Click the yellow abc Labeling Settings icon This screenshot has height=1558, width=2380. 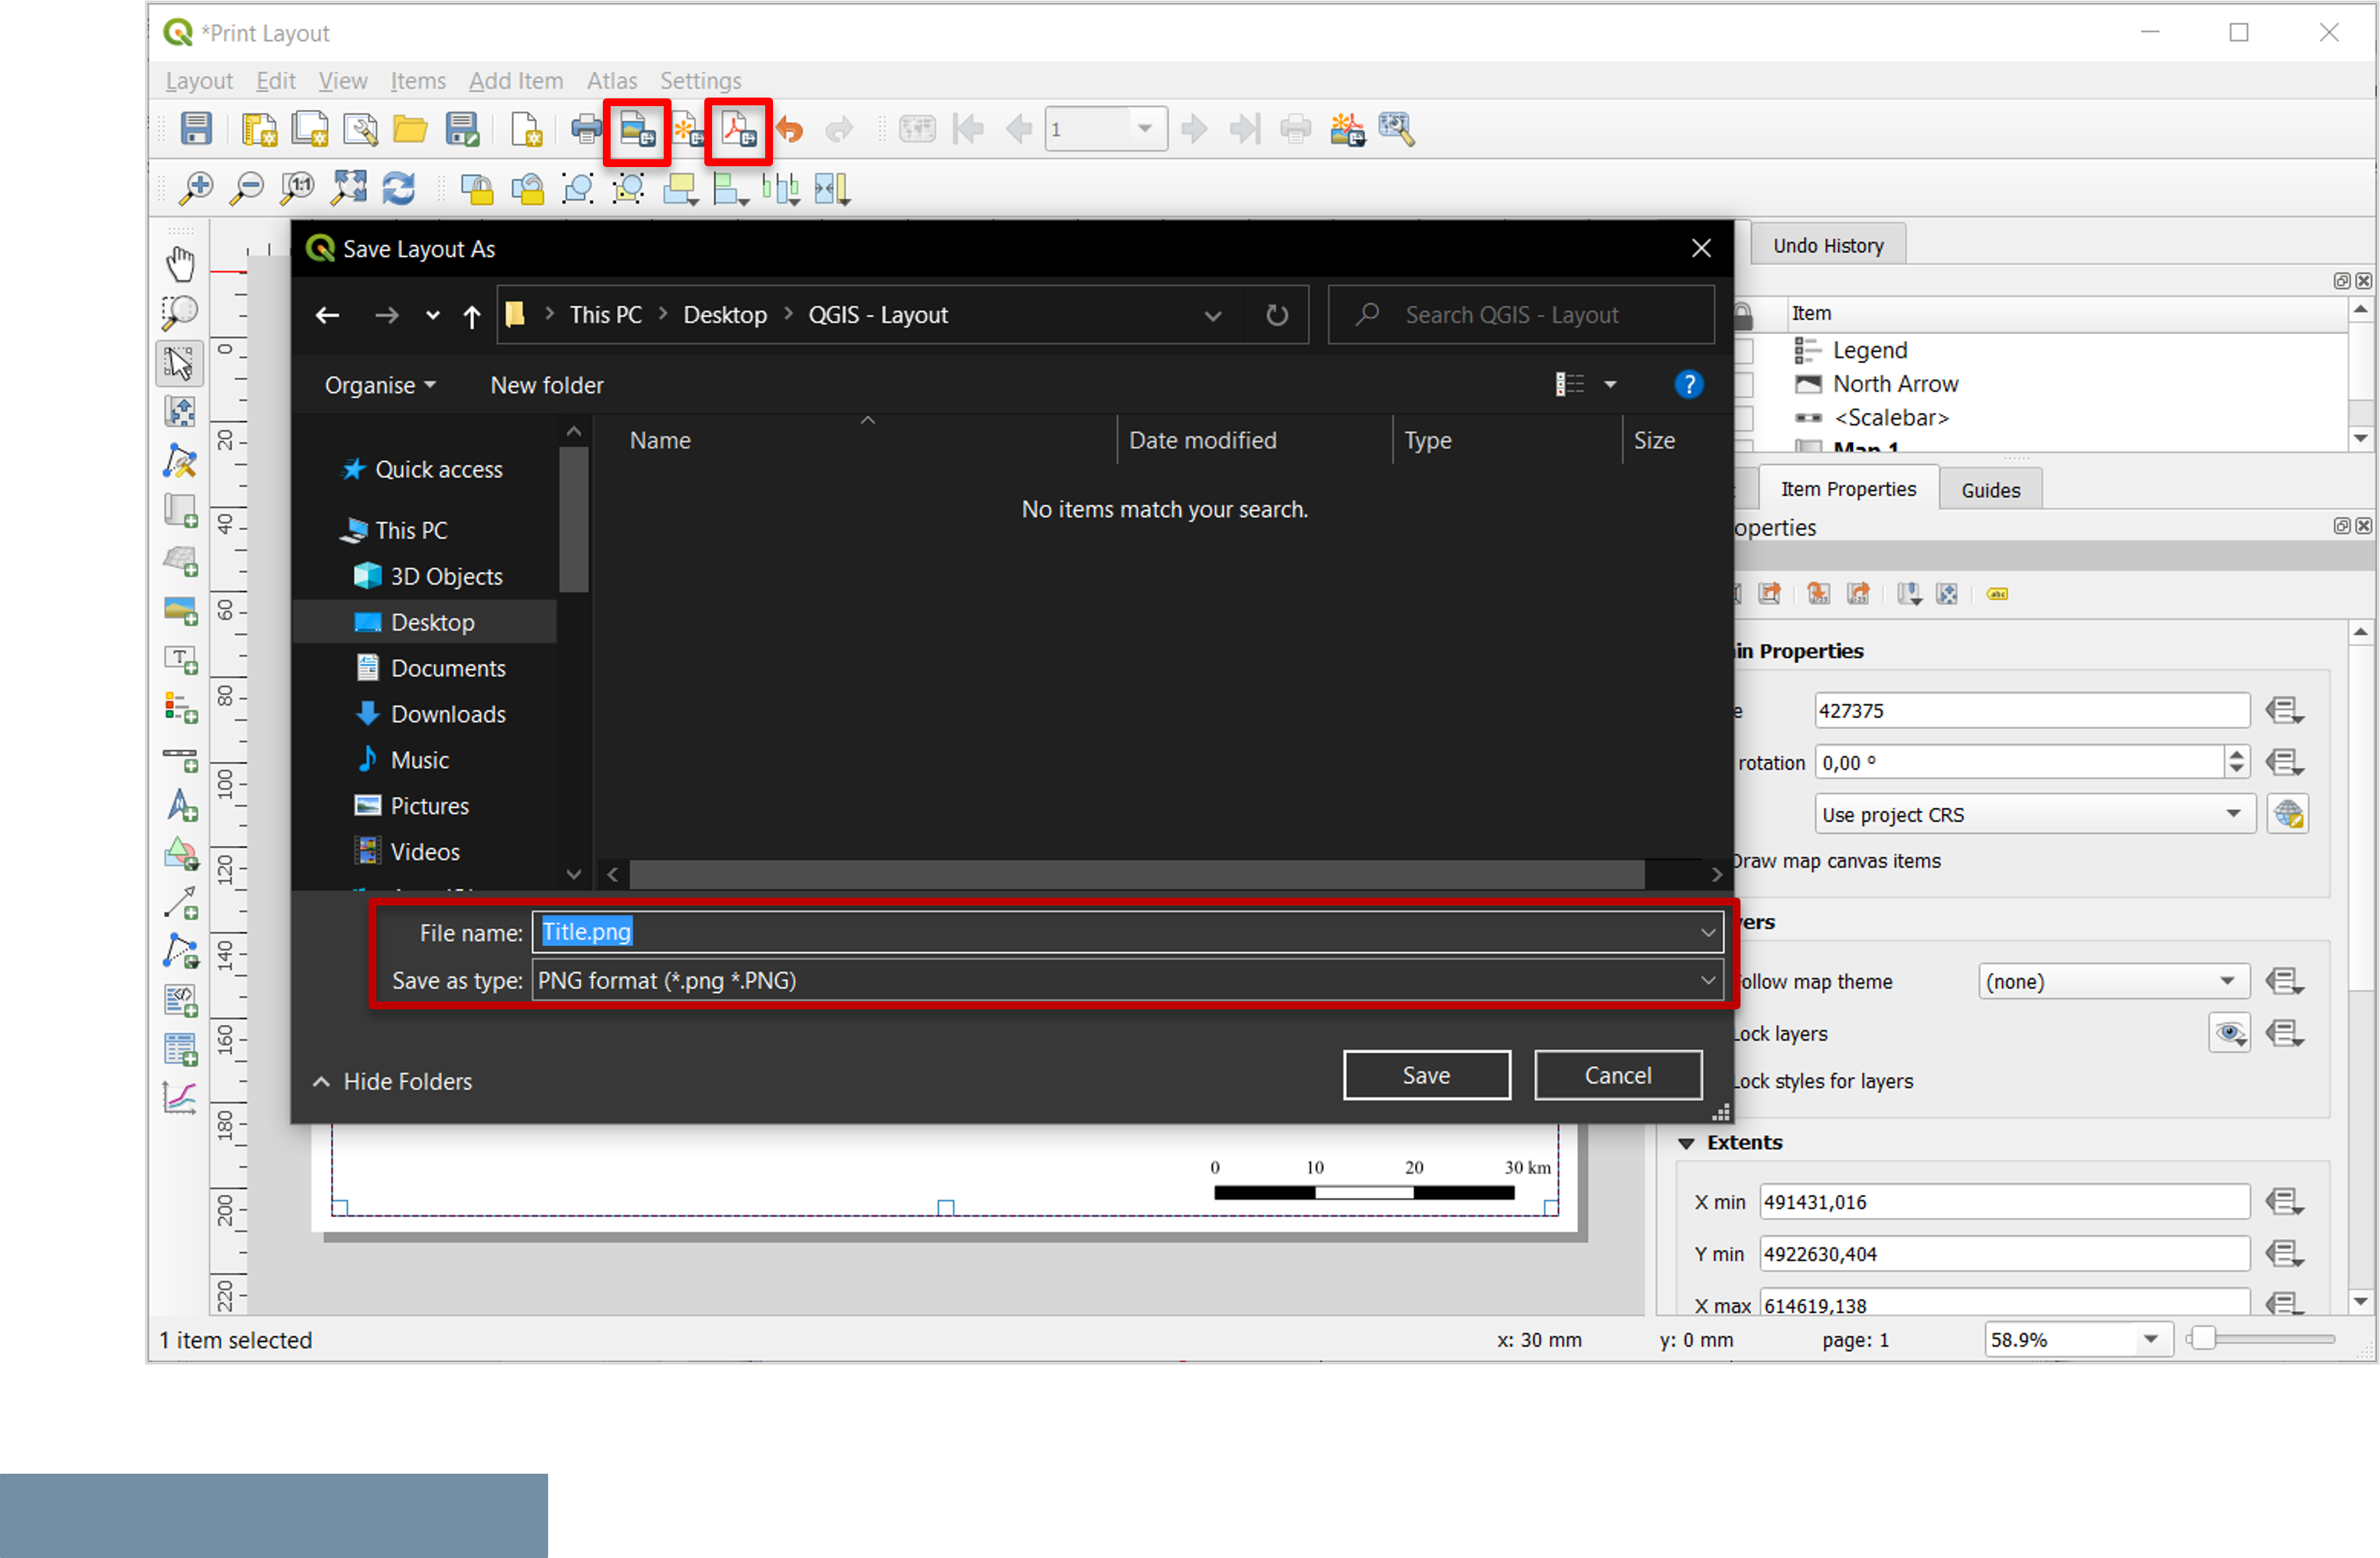[1997, 595]
